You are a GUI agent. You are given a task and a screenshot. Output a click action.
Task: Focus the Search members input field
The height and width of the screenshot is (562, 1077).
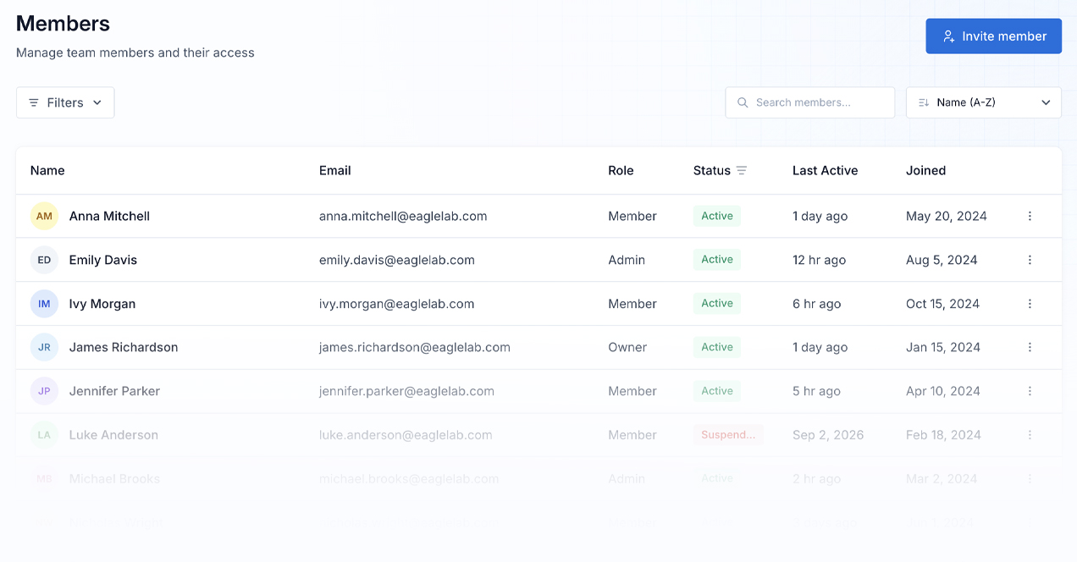tap(809, 102)
